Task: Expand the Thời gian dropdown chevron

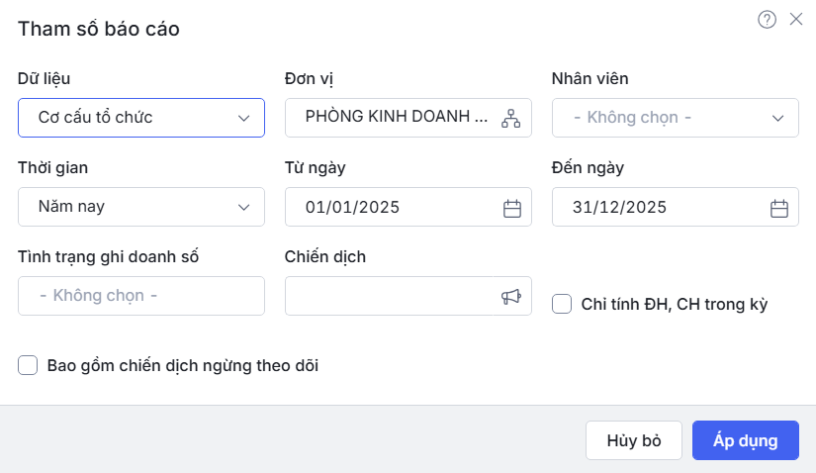Action: tap(244, 207)
